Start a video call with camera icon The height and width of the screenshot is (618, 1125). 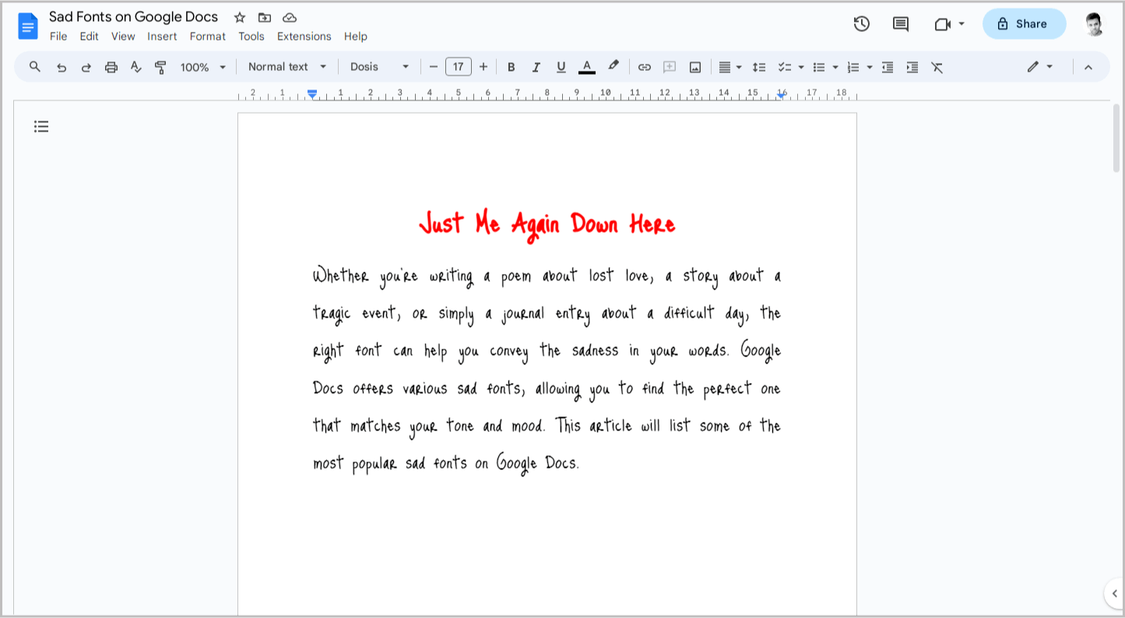[943, 24]
